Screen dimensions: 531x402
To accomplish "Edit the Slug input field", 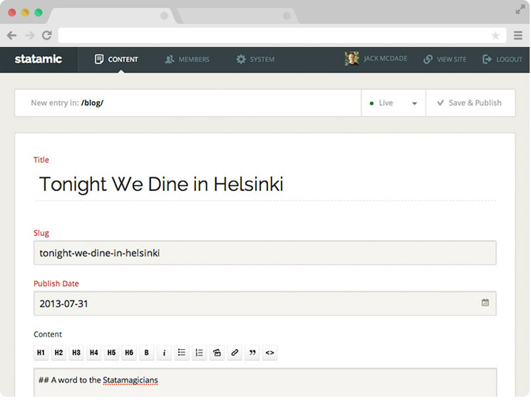I will tap(265, 253).
